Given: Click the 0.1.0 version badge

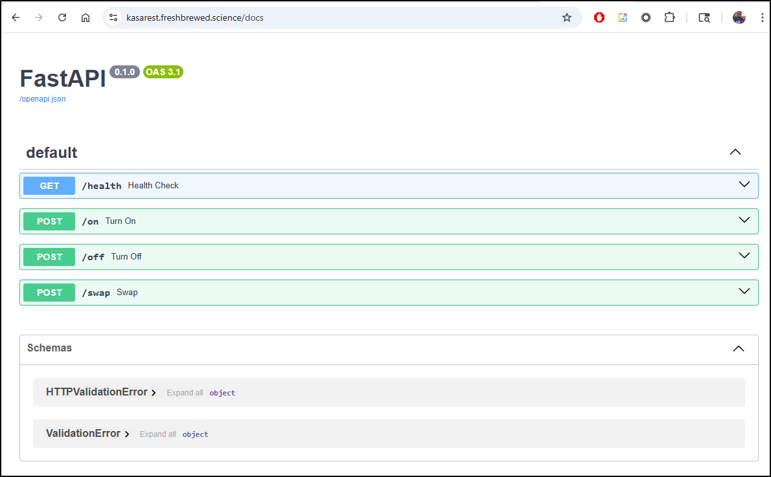Looking at the screenshot, I should [x=125, y=72].
